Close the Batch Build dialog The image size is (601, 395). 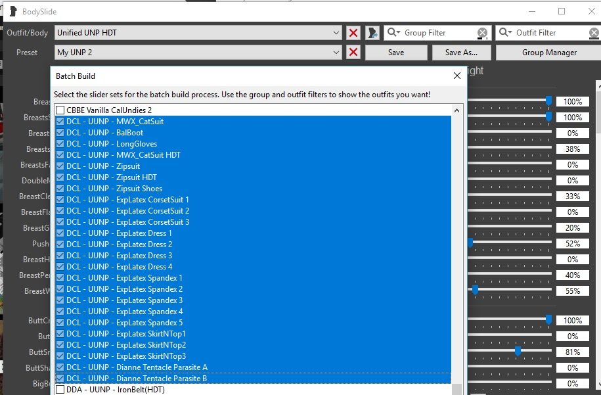[457, 76]
